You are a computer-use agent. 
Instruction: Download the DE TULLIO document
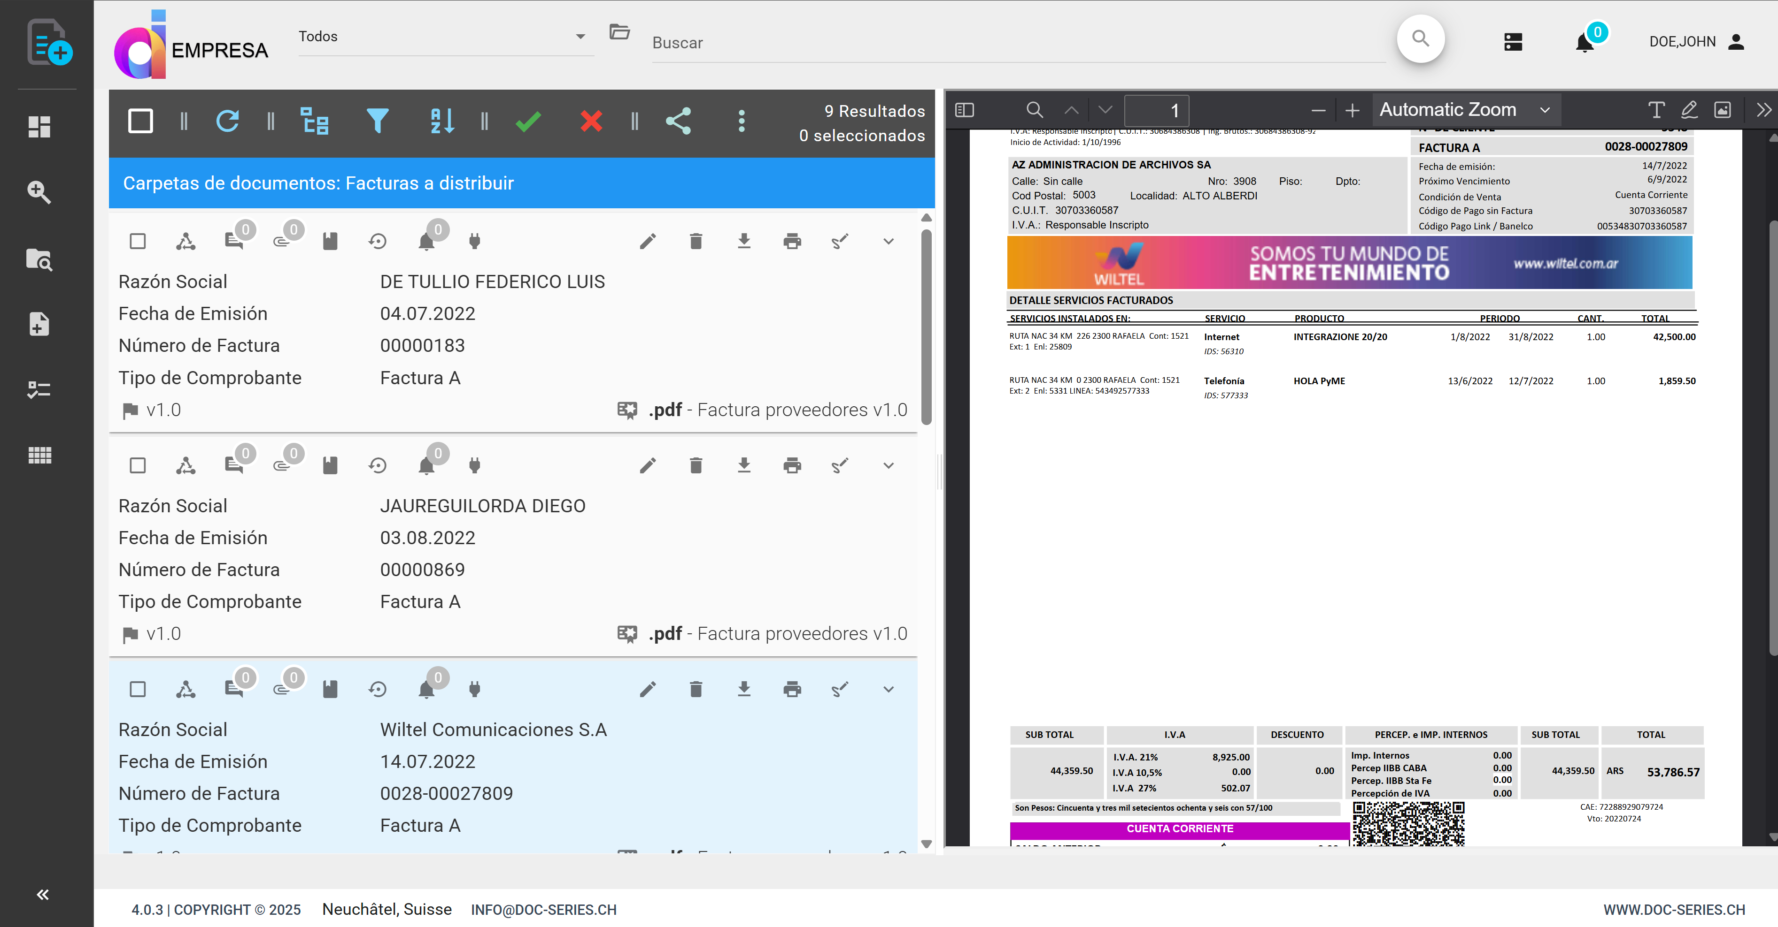(x=744, y=242)
